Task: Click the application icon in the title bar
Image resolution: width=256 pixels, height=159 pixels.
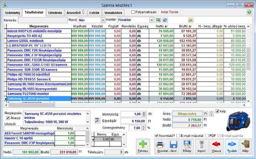Action: pyautogui.click(x=5, y=5)
